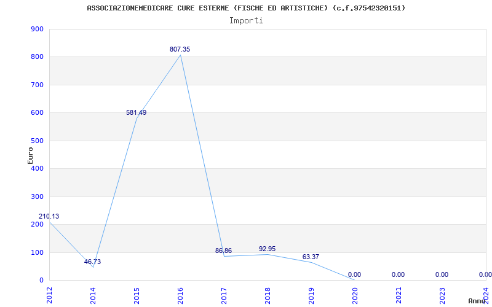Click the 800 y-axis tick label
Screen dimensions: 492x307
coord(37,57)
